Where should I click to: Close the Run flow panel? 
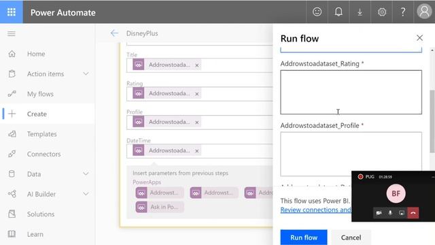[x=419, y=38]
